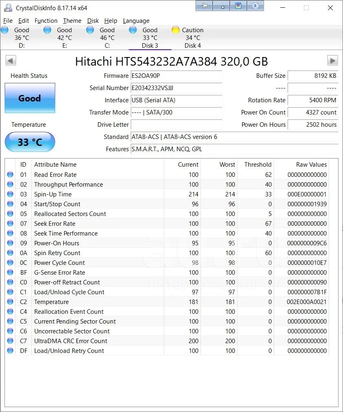Open the Edit menu
343x412 pixels.
click(x=23, y=21)
